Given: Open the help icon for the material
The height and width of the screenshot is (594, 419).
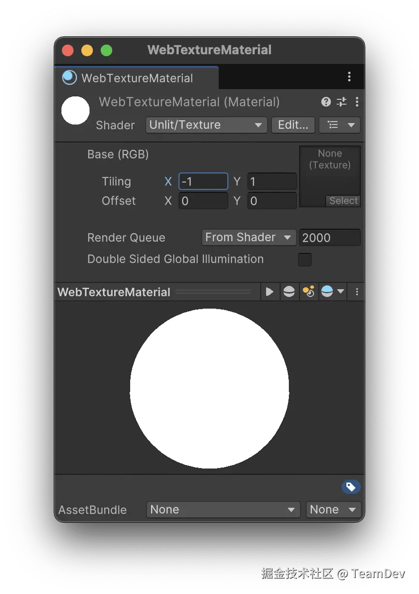Looking at the screenshot, I should click(x=326, y=102).
